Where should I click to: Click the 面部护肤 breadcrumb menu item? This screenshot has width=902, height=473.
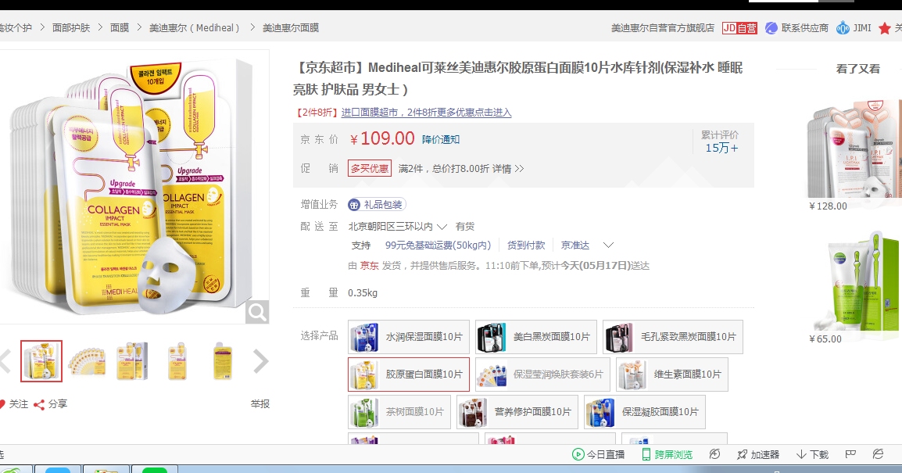[70, 27]
